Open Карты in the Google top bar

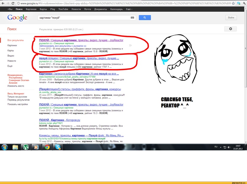(x=43, y=9)
